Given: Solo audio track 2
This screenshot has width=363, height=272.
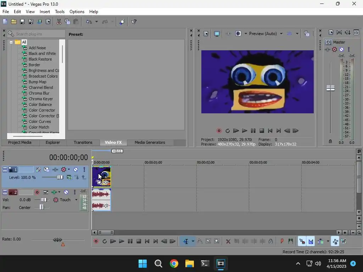Looking at the screenshot, I should click(74, 192).
